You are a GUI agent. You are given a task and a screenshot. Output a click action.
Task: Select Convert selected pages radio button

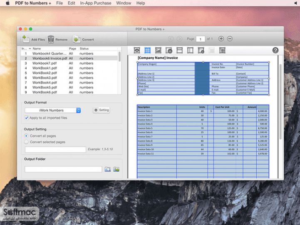pos(26,142)
